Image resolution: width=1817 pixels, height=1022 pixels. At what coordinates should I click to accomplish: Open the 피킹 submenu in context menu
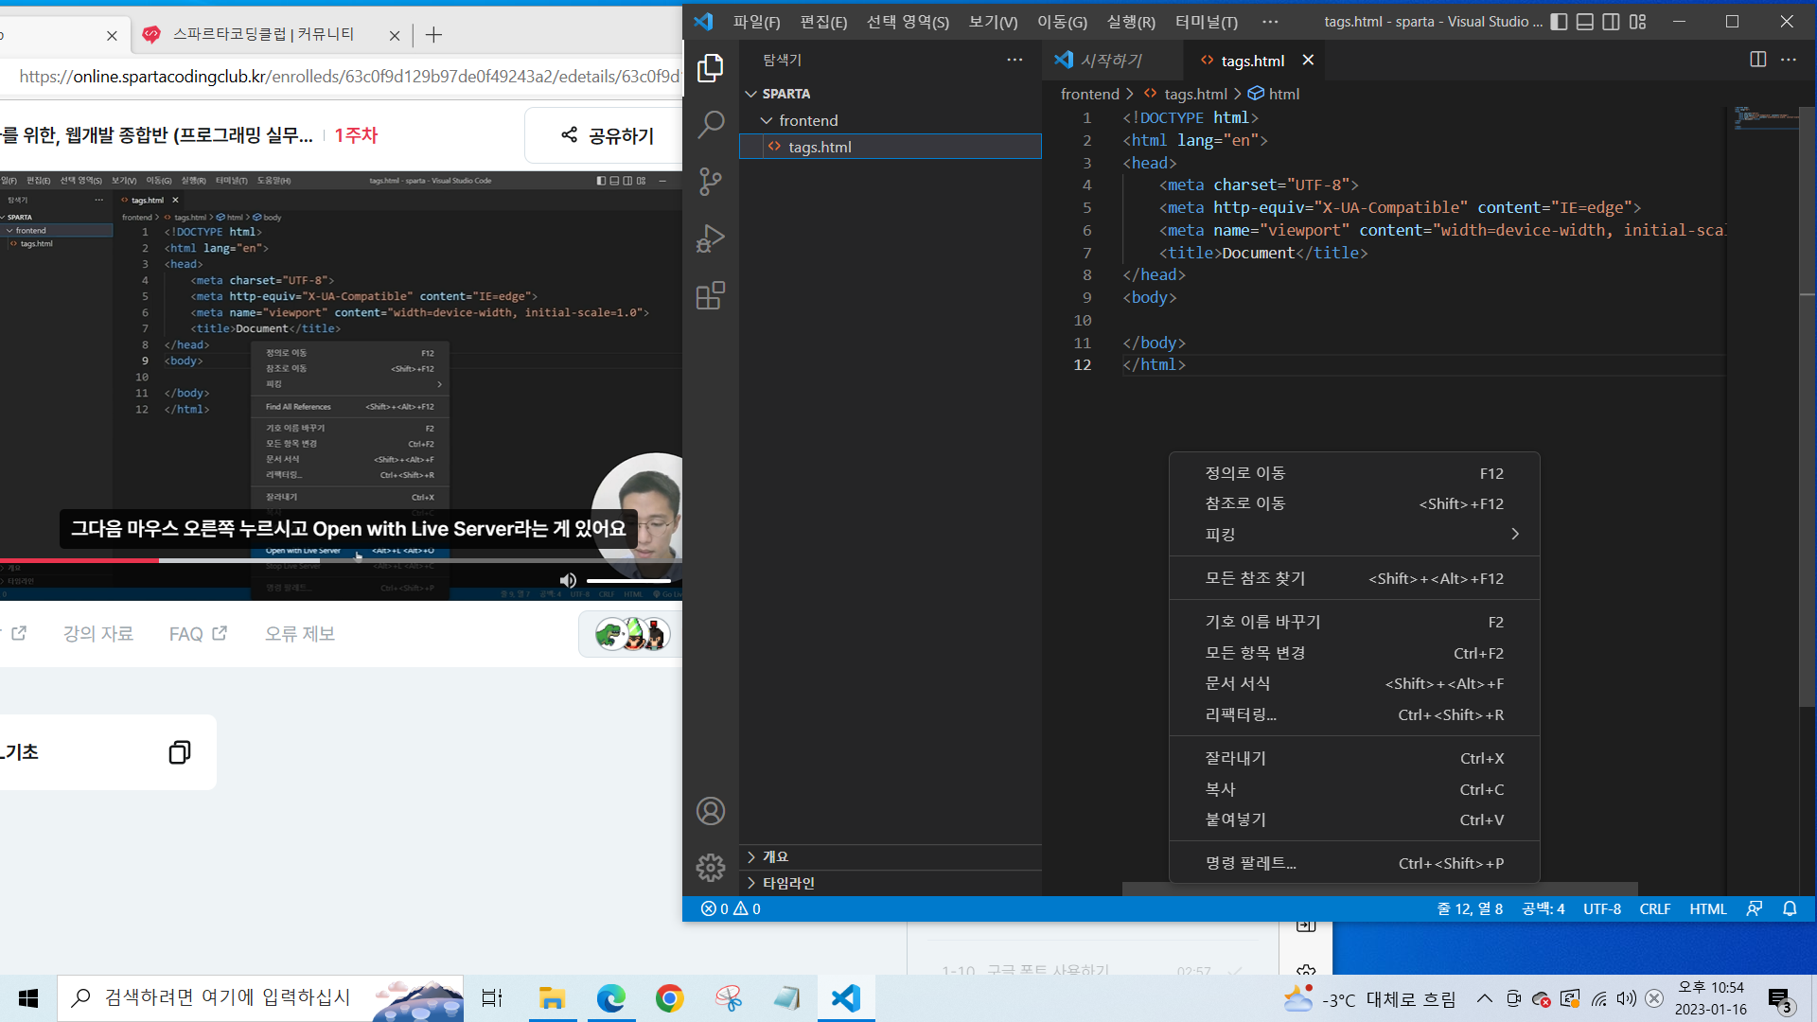tap(1354, 534)
